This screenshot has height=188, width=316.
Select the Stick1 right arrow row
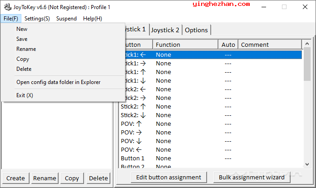pyautogui.click(x=214, y=64)
